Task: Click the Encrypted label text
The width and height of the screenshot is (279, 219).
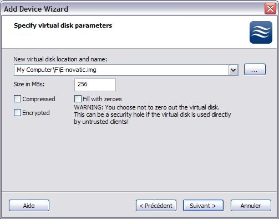Action: click(x=36, y=113)
